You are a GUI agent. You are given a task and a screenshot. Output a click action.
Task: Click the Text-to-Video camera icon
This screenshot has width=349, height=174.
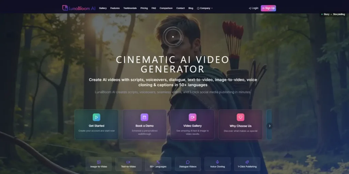(128, 162)
